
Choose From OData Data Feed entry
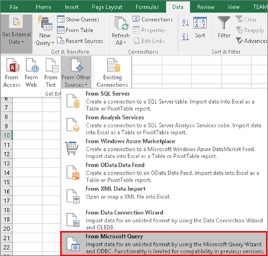point(164,172)
